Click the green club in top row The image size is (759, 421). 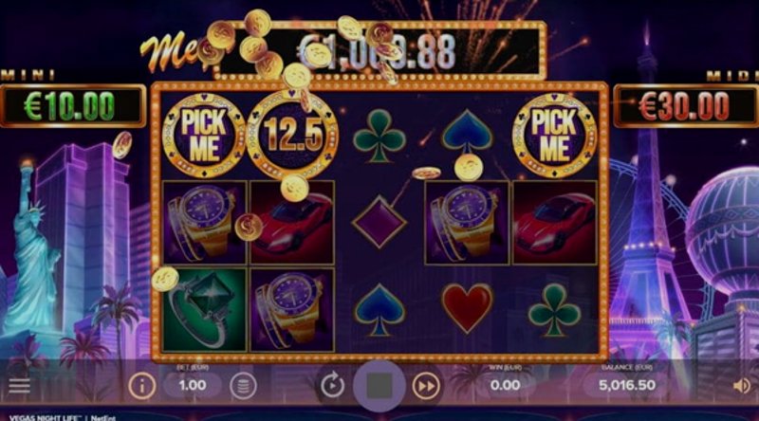[379, 136]
